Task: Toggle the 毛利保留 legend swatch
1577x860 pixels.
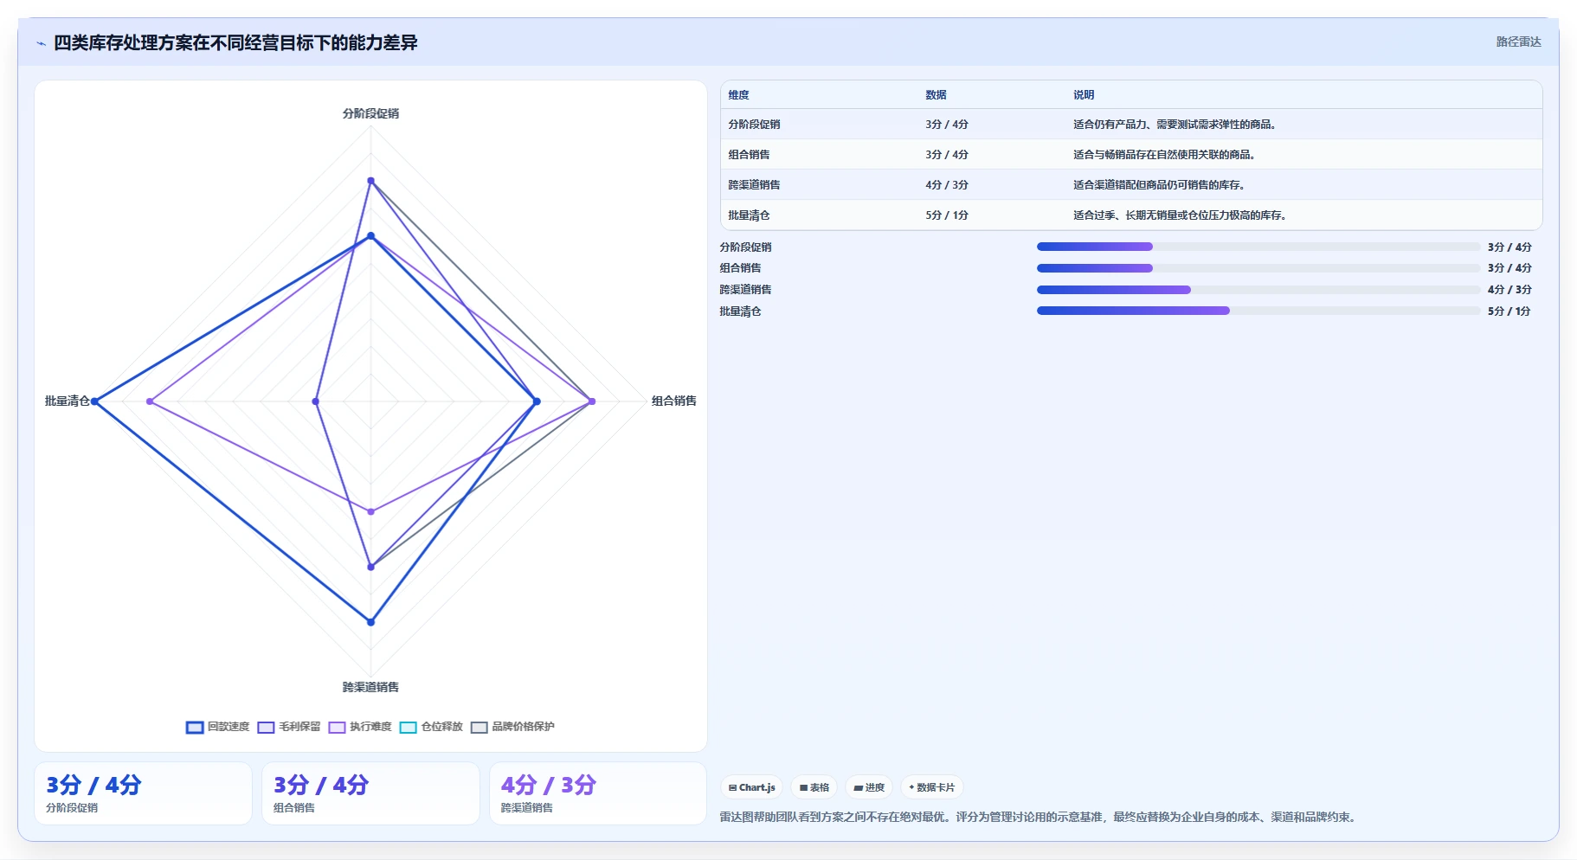Action: coord(266,727)
